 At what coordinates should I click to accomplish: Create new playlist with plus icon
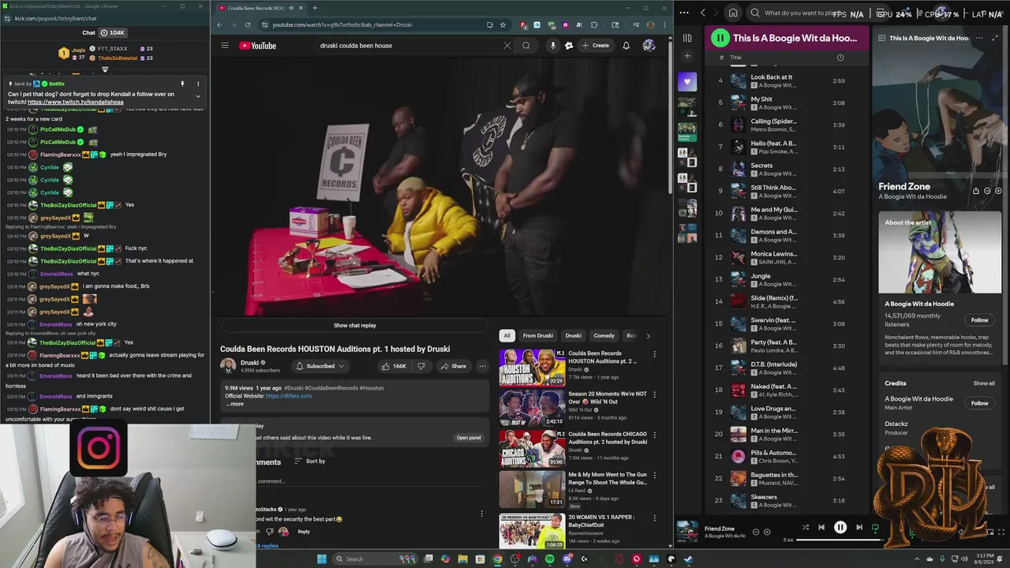pos(687,56)
